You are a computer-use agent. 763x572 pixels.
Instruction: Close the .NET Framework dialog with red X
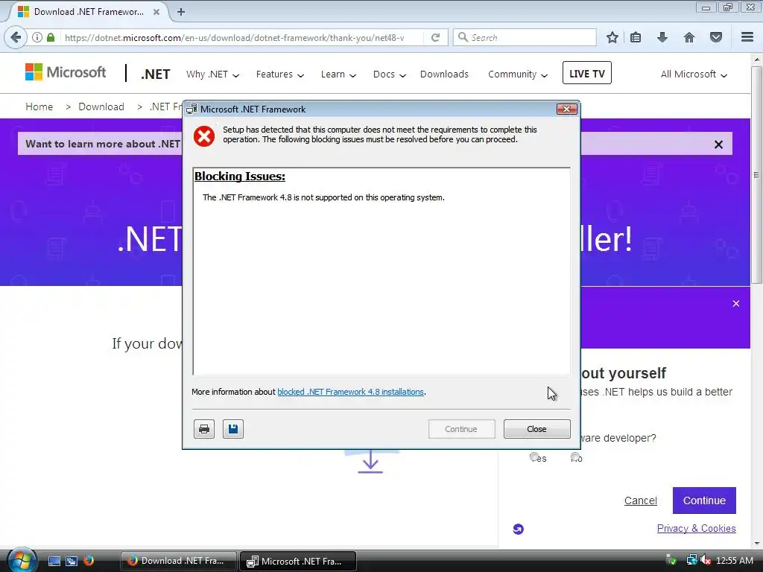coord(567,109)
